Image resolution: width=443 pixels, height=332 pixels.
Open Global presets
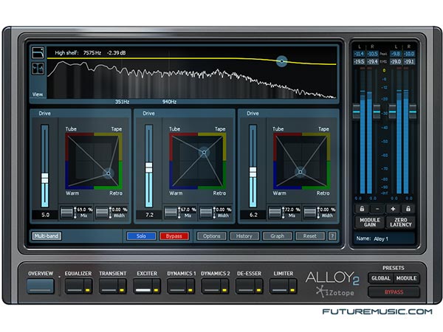tap(381, 278)
